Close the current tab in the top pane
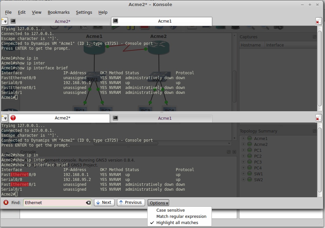This screenshot has width=325, height=228. point(318,21)
